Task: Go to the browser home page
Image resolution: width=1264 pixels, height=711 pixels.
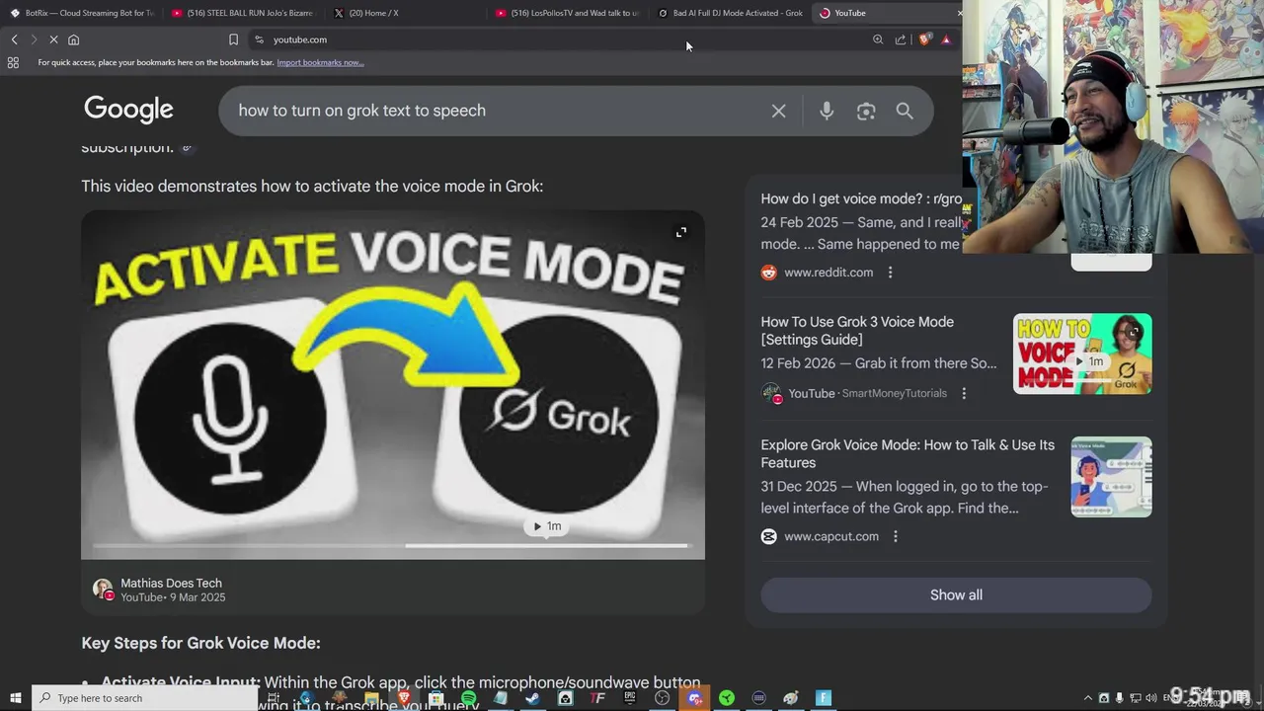Action: 73,39
